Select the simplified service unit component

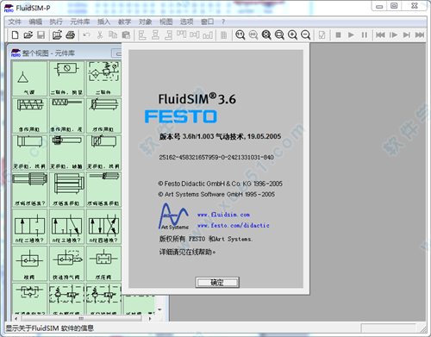tap(66, 78)
